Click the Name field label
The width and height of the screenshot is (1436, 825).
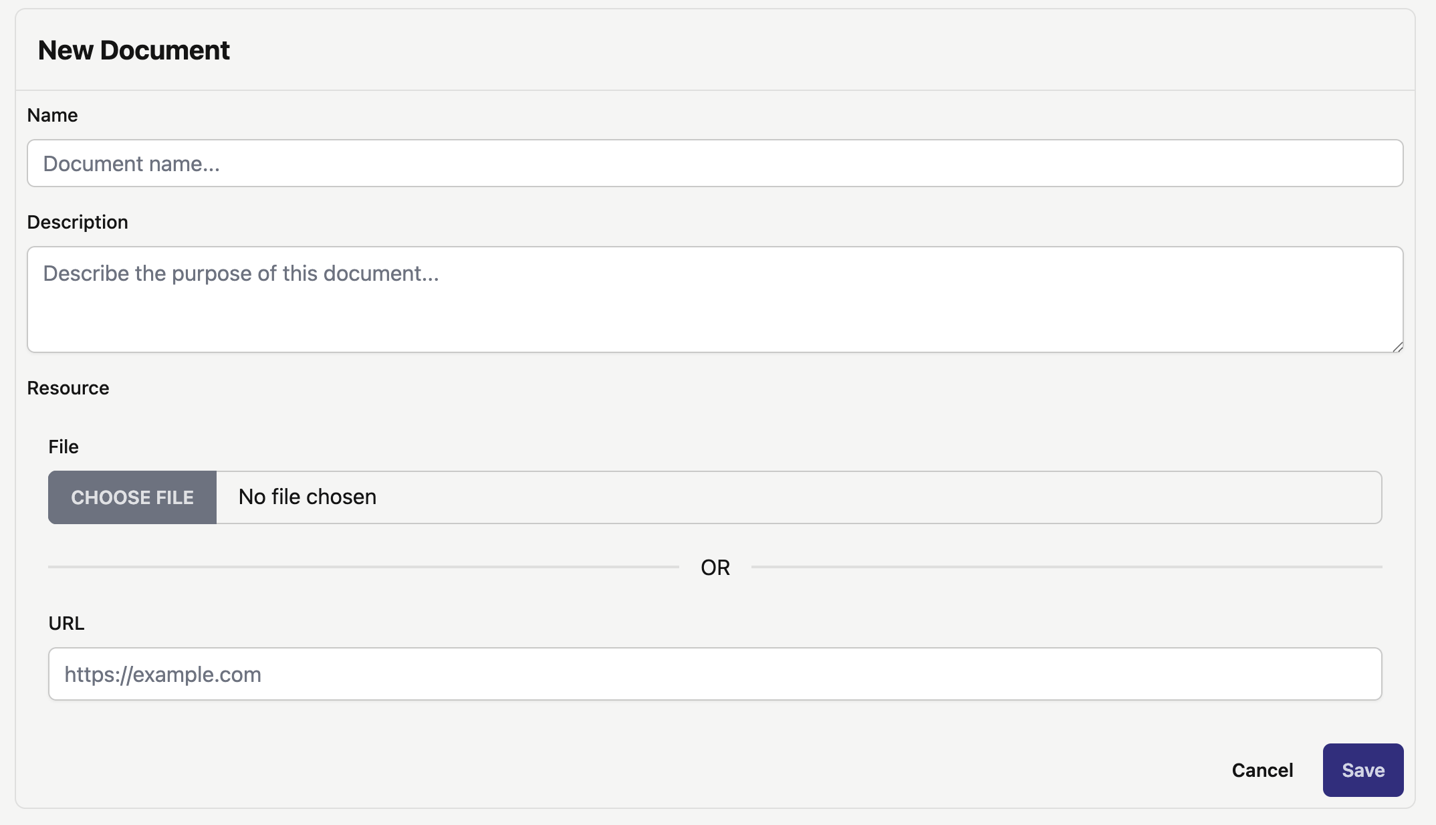(x=52, y=115)
